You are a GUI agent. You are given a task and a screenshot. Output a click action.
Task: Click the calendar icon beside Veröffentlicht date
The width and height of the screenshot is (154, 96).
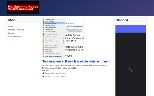(43, 77)
